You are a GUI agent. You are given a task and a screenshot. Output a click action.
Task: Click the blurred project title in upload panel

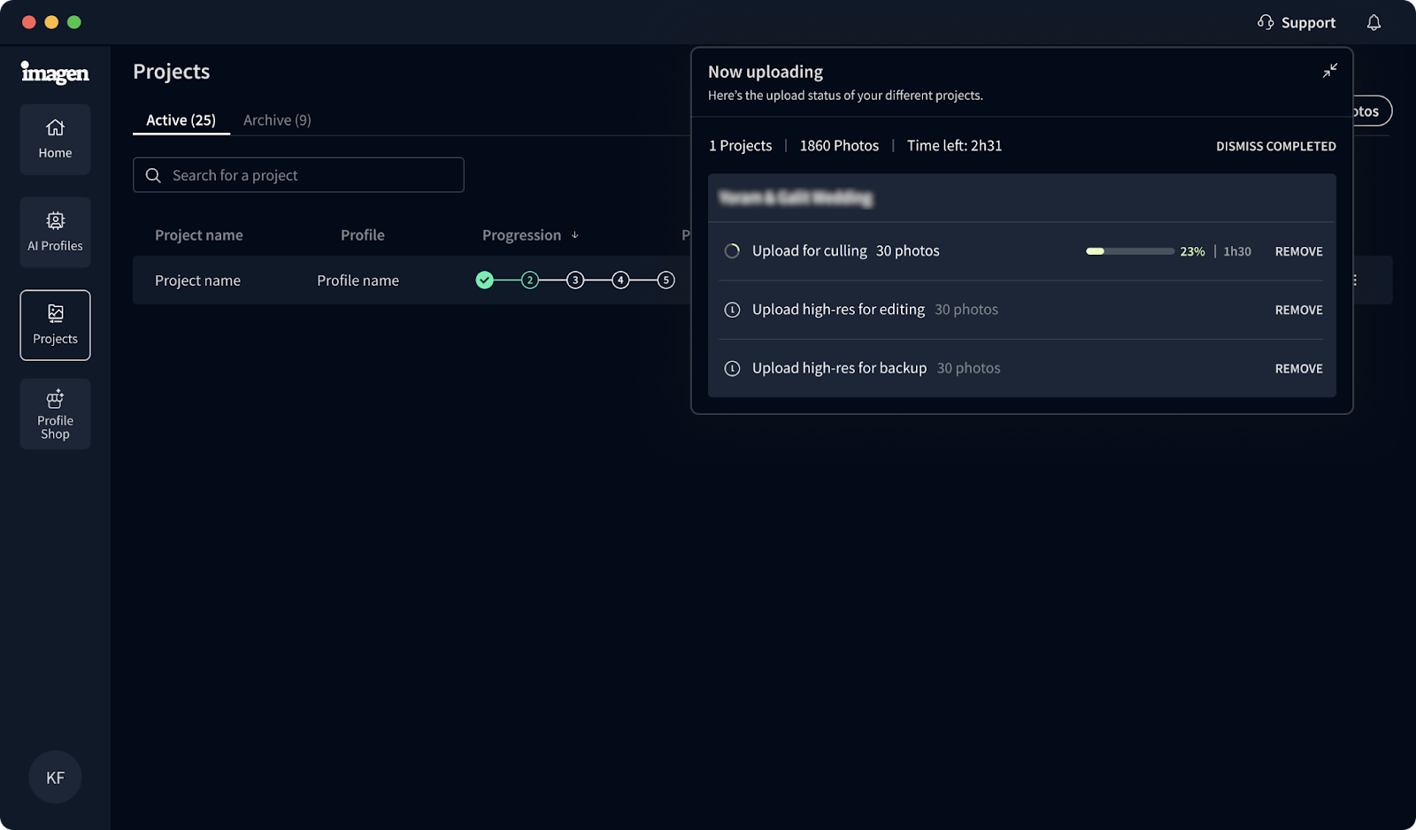point(796,197)
